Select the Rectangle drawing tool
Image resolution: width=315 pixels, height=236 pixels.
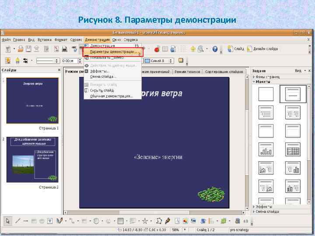34,221
